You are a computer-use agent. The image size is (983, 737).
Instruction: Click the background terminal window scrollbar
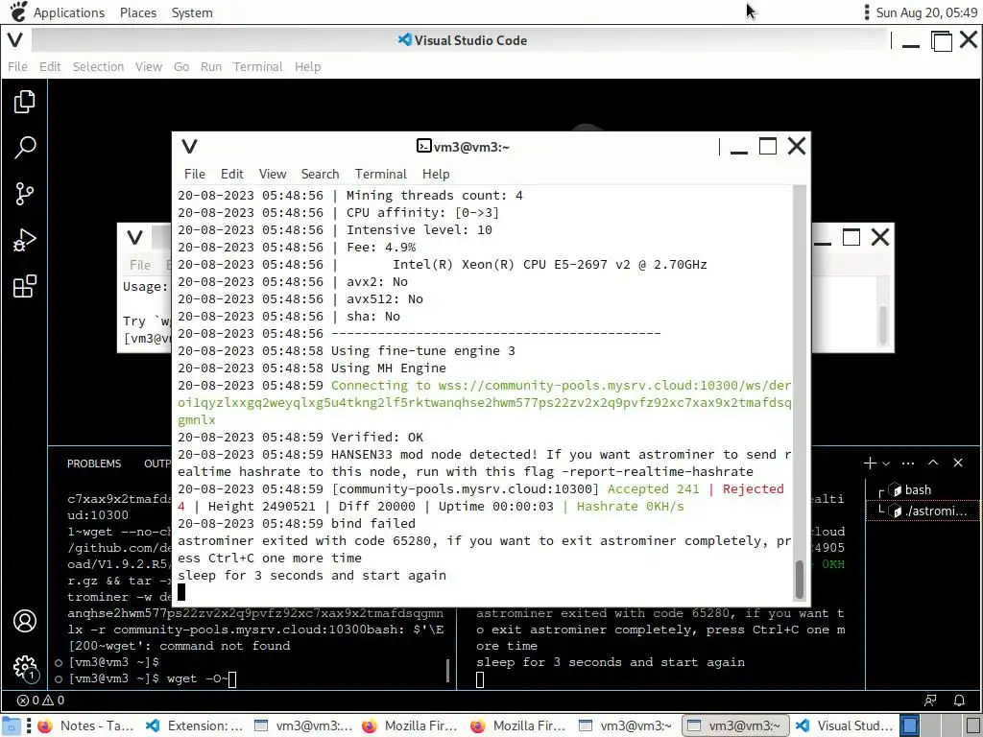coord(883,324)
